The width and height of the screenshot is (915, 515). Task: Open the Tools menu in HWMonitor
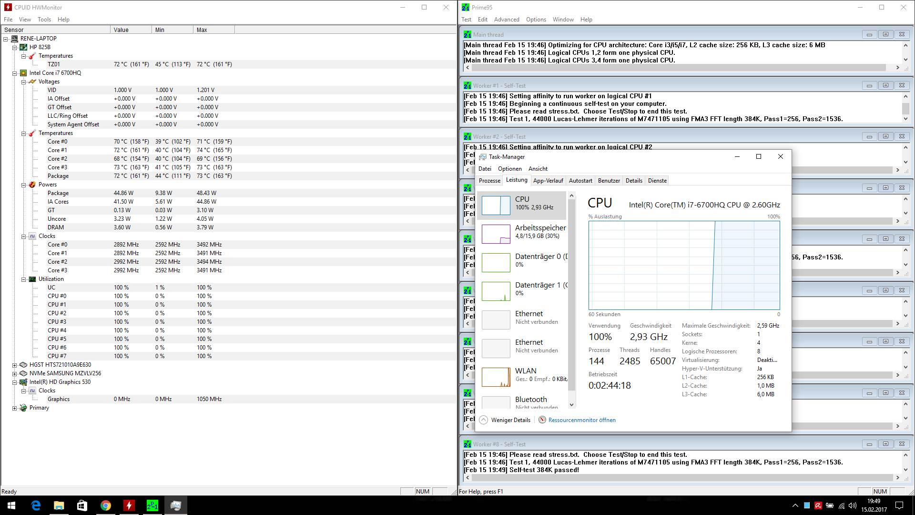point(44,20)
